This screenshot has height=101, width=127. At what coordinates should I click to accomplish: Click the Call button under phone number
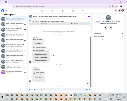click(38, 80)
